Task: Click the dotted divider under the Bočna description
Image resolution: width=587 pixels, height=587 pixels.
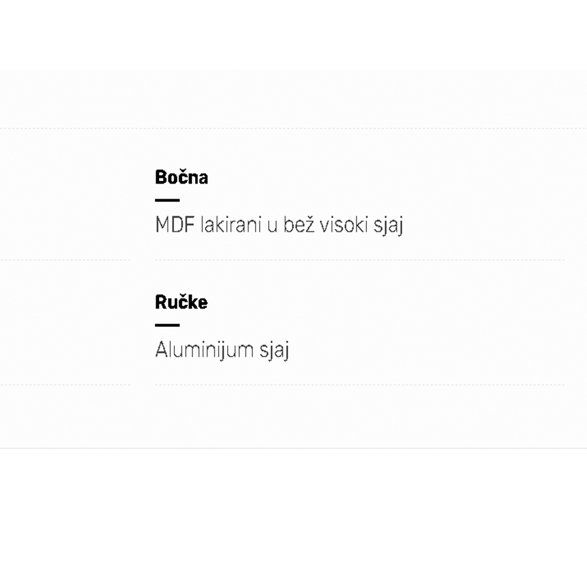Action: coord(359,260)
